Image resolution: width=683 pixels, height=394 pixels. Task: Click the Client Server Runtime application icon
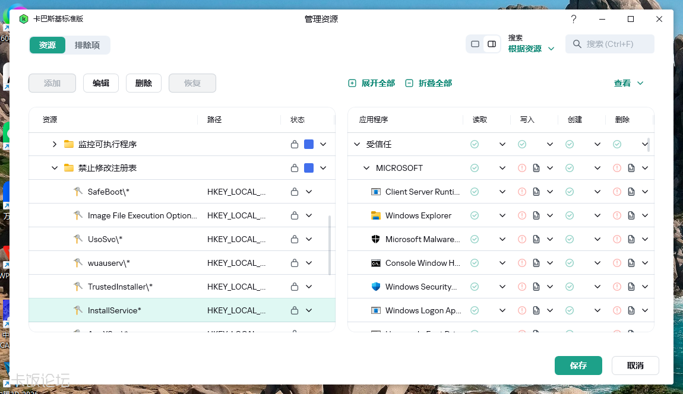pyautogui.click(x=375, y=192)
